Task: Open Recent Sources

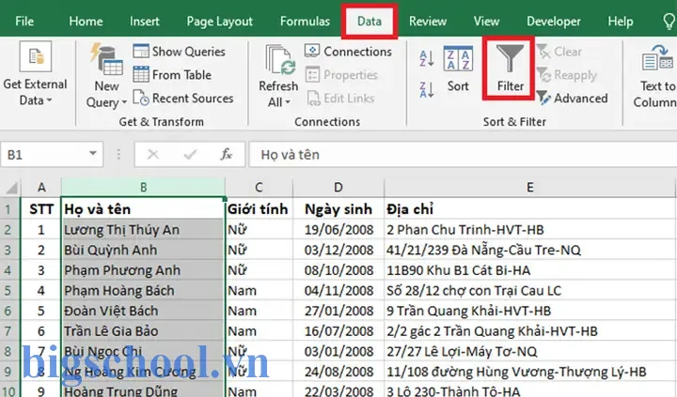Action: (x=183, y=99)
